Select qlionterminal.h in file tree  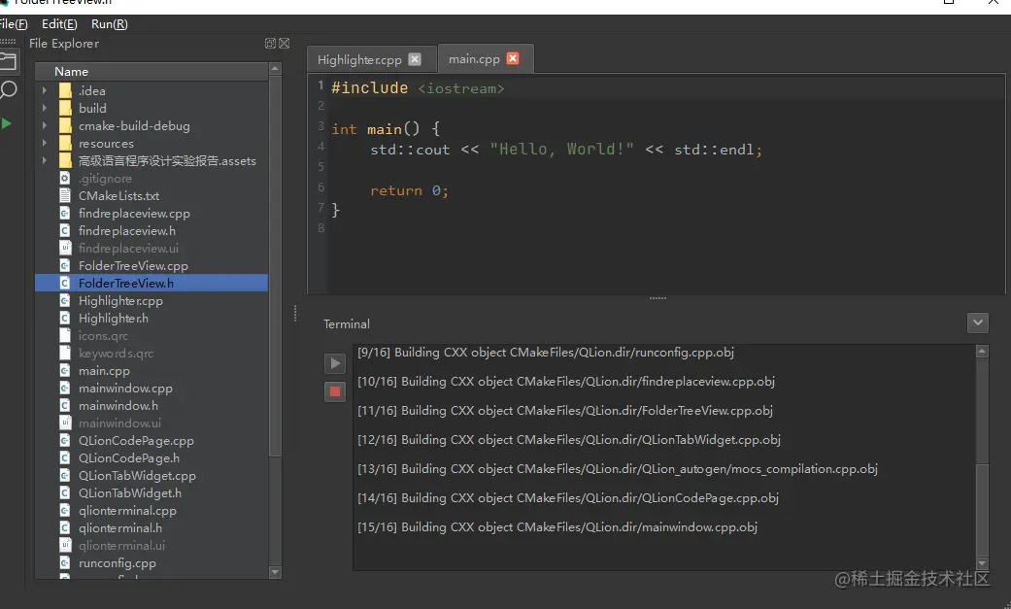[x=119, y=527]
